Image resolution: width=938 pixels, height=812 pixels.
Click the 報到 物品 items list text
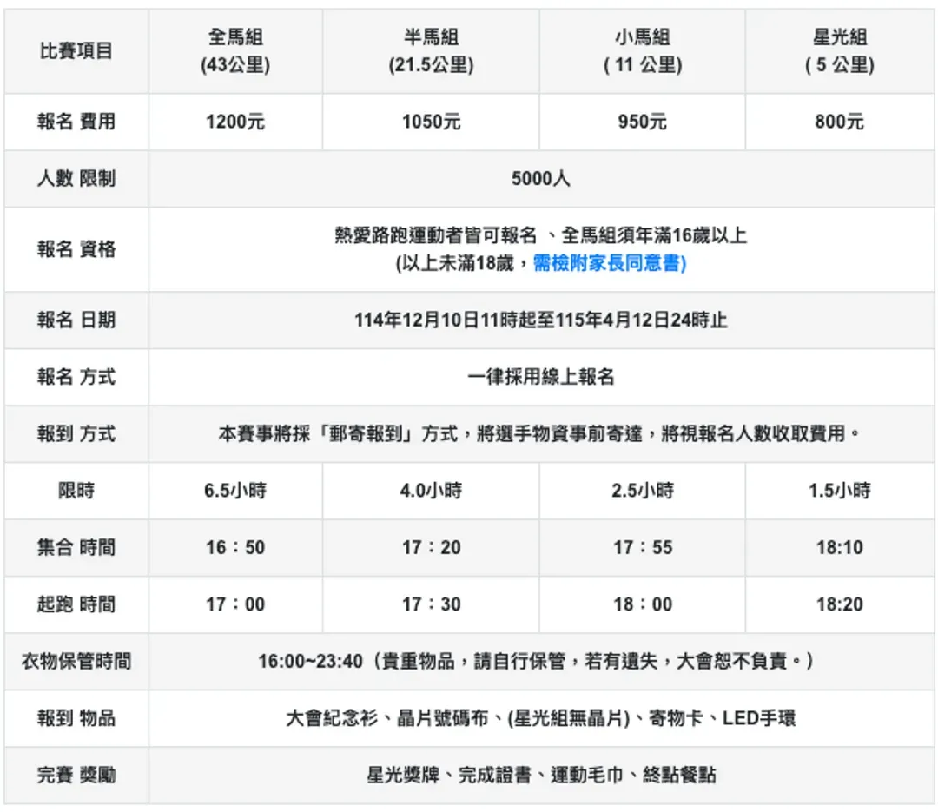point(541,718)
